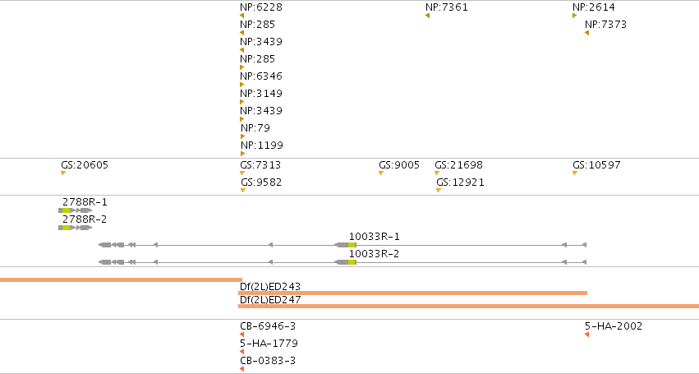Click the red arrow under CB-0383-3
The width and height of the screenshot is (699, 374).
242,369
